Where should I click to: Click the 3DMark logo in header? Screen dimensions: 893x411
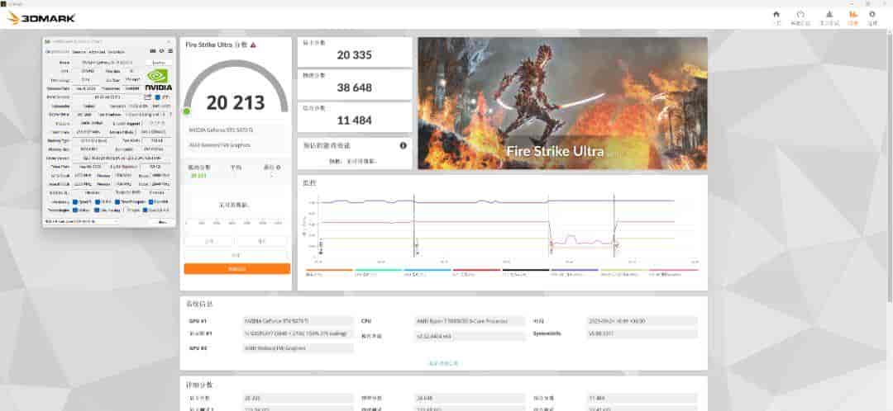click(x=41, y=18)
